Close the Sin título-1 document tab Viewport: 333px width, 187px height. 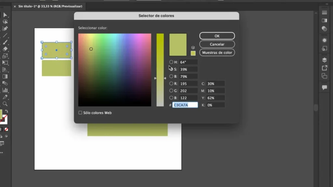(15, 6)
